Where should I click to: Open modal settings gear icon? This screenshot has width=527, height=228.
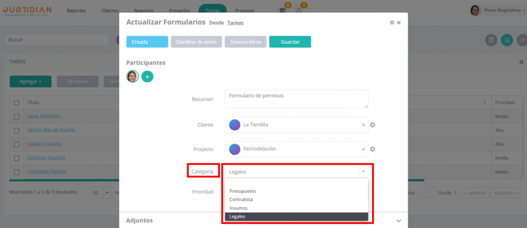click(x=392, y=23)
